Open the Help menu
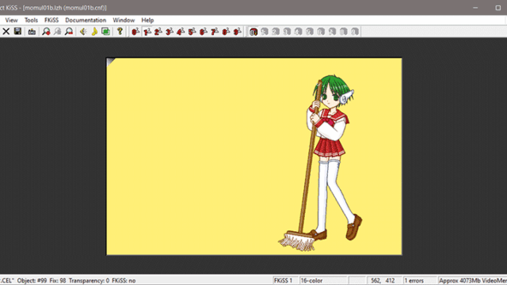 147,20
